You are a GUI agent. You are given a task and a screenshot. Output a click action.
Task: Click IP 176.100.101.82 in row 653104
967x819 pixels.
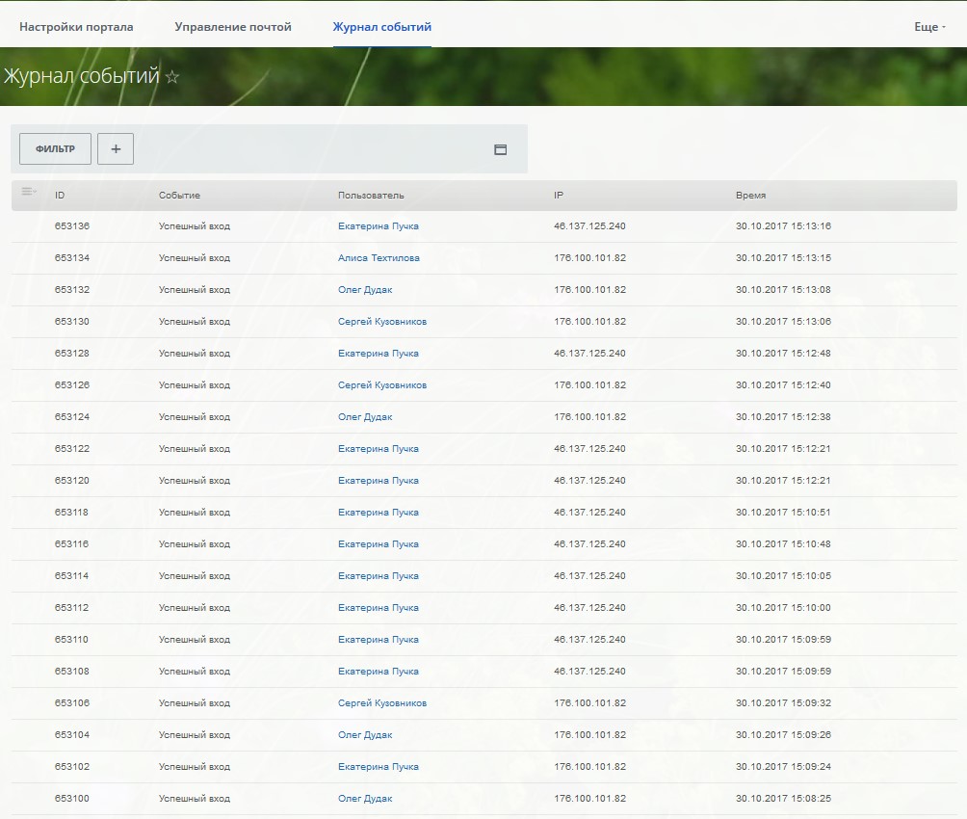tap(590, 734)
